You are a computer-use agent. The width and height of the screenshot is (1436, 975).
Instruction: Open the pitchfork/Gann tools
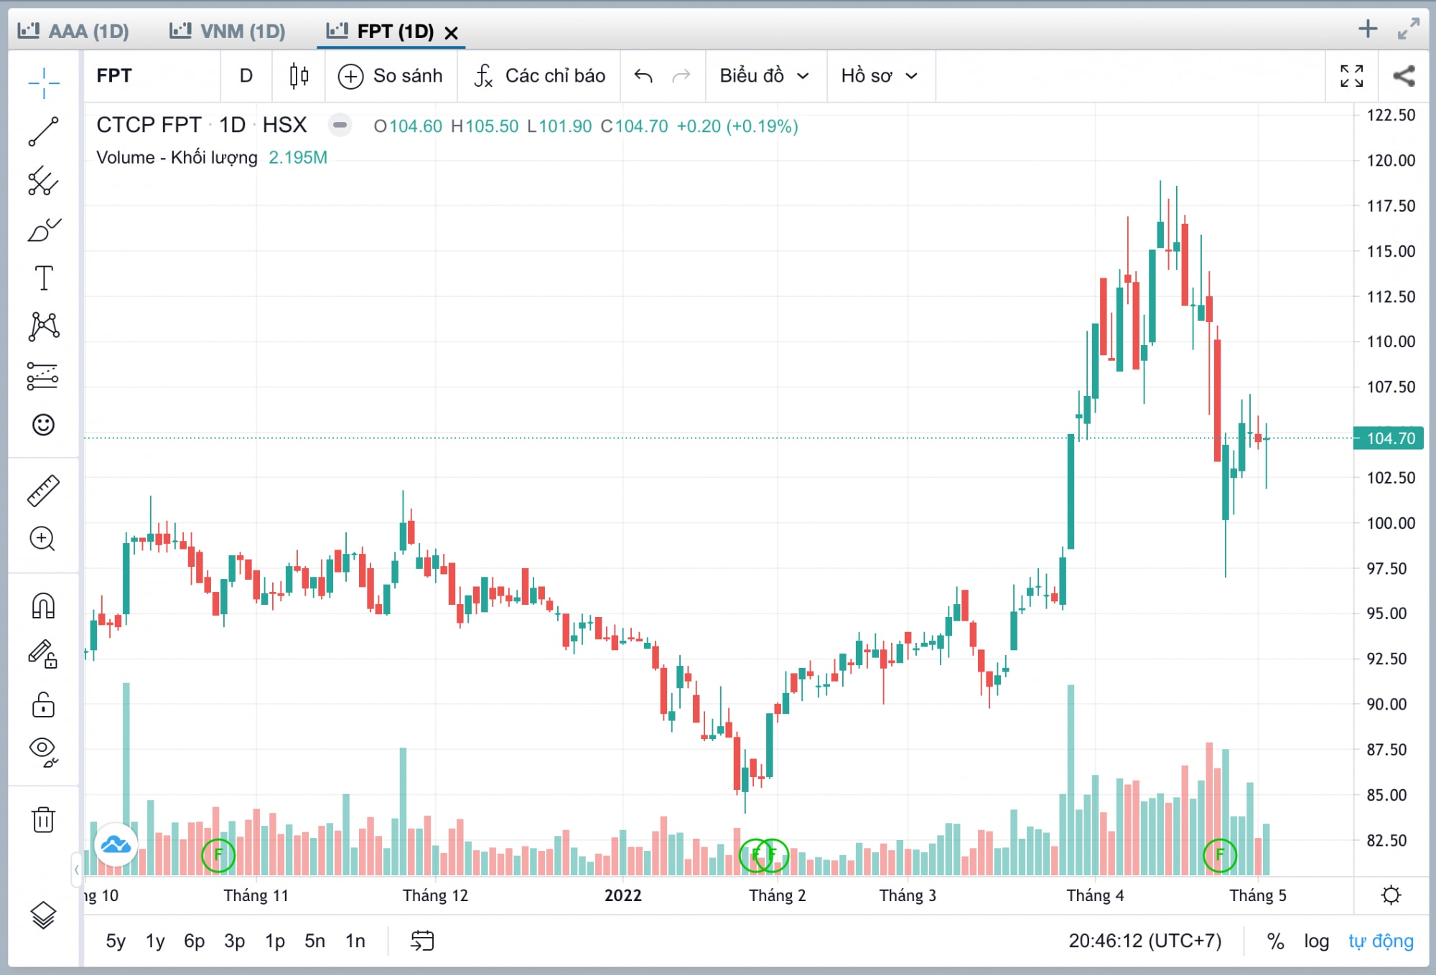44,181
